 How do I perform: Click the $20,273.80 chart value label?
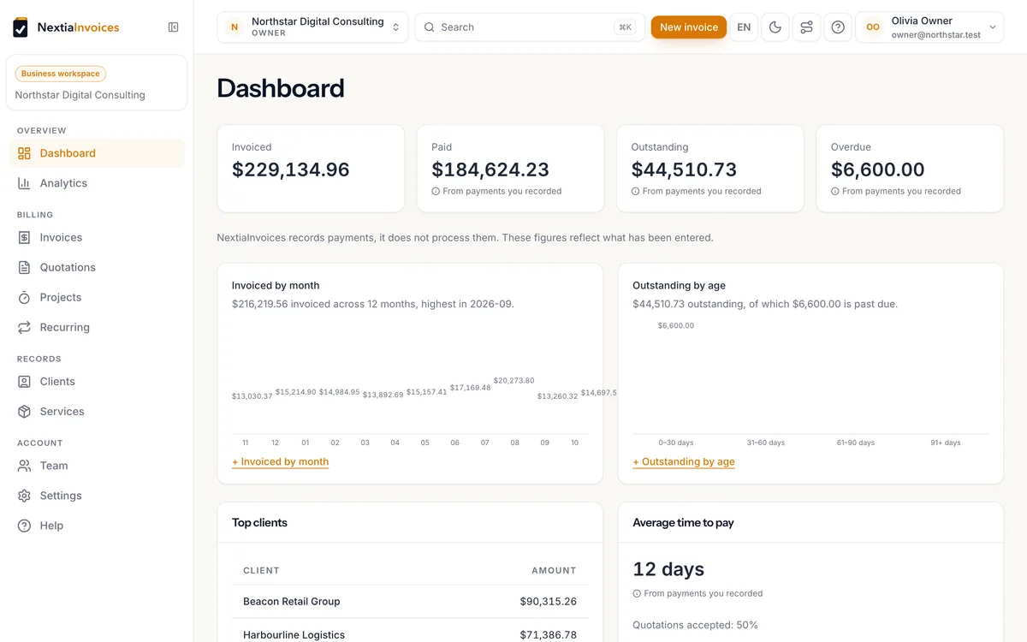pos(514,381)
